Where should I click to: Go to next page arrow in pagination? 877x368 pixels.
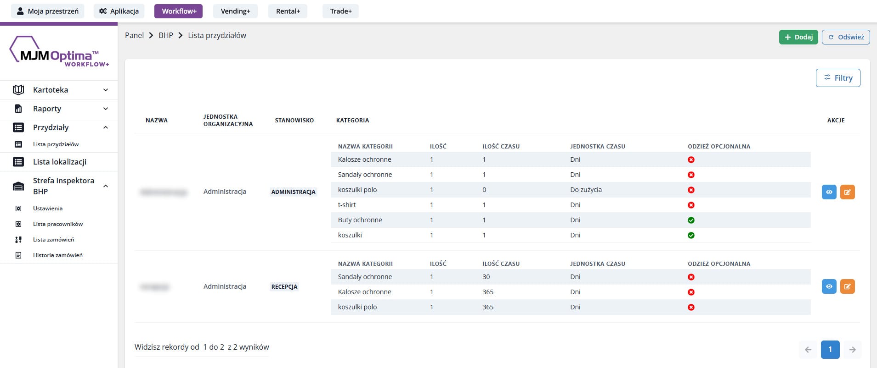[x=852, y=350]
